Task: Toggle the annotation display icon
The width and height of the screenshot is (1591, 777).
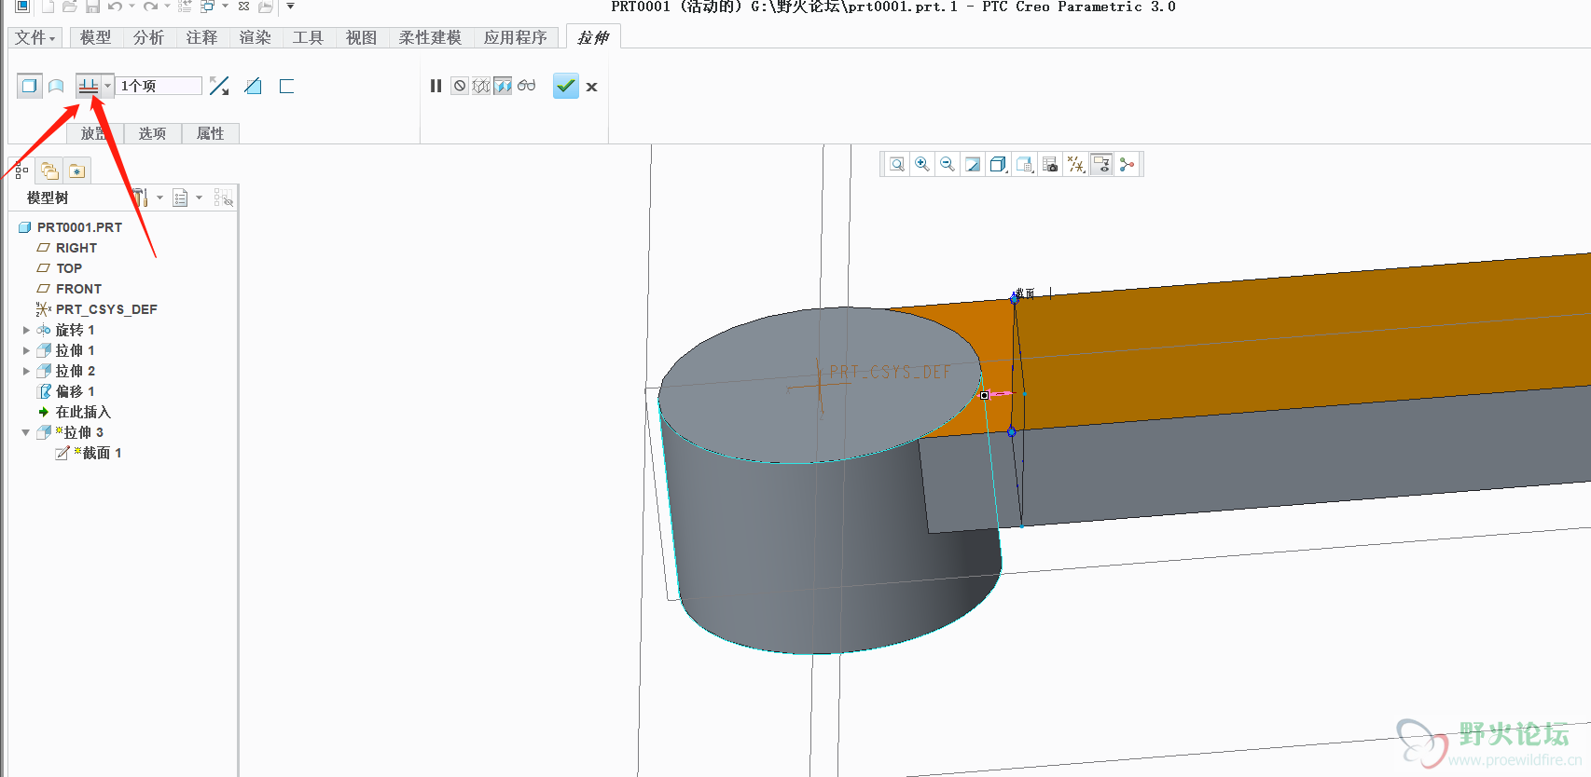Action: 1101,164
